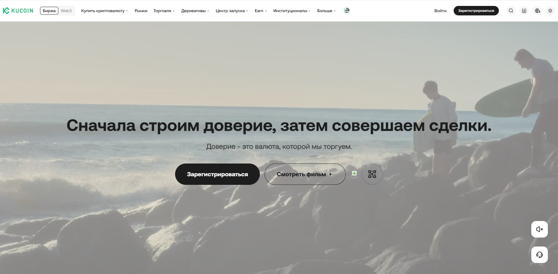Click the large Зарегистрироваться hero button
558x274 pixels.
click(x=217, y=174)
